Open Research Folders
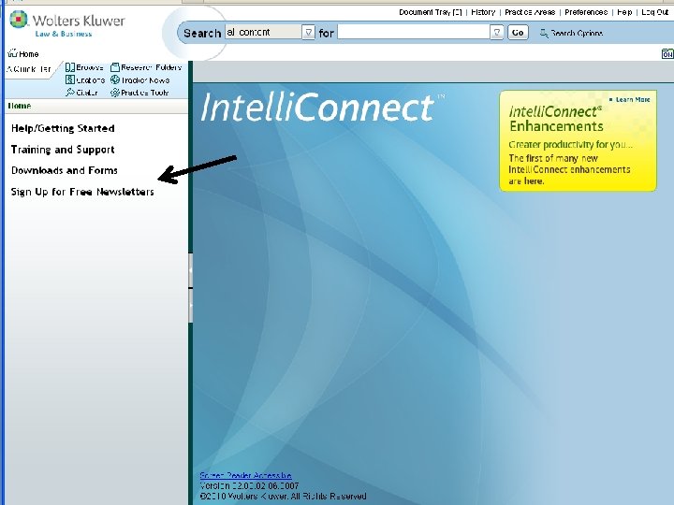The width and height of the screenshot is (674, 505). click(146, 67)
